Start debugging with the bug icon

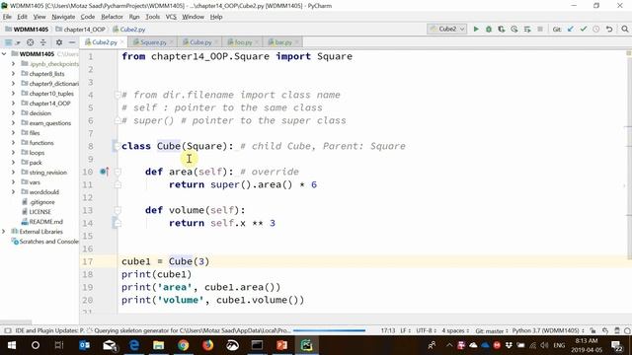489,29
